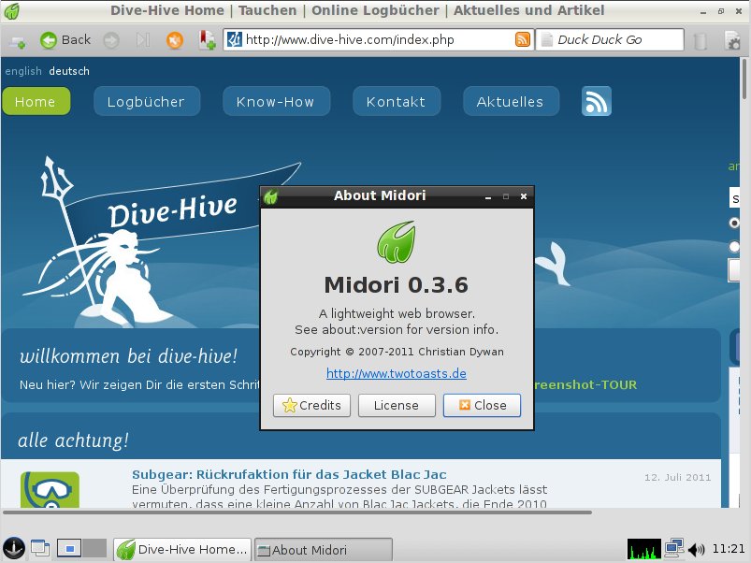The height and width of the screenshot is (563, 751).
Task: Click the greyed Forward arrow icon
Action: coord(111,40)
